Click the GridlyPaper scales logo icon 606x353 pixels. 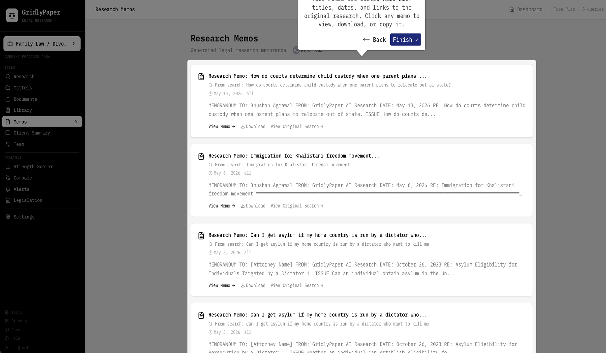[x=12, y=15]
